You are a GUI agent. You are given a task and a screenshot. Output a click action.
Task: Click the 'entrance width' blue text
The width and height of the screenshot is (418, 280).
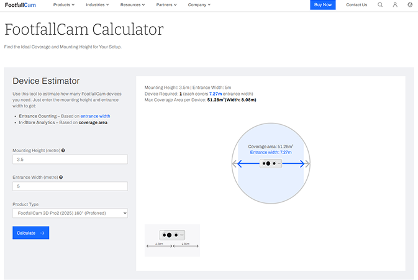[95, 116]
